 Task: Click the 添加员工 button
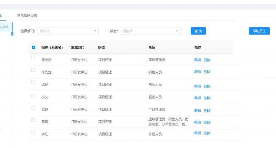click(259, 31)
